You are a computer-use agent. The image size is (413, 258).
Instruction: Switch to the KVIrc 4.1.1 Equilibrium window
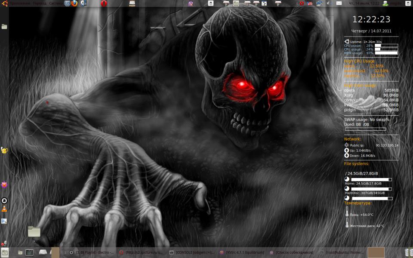click(242, 252)
